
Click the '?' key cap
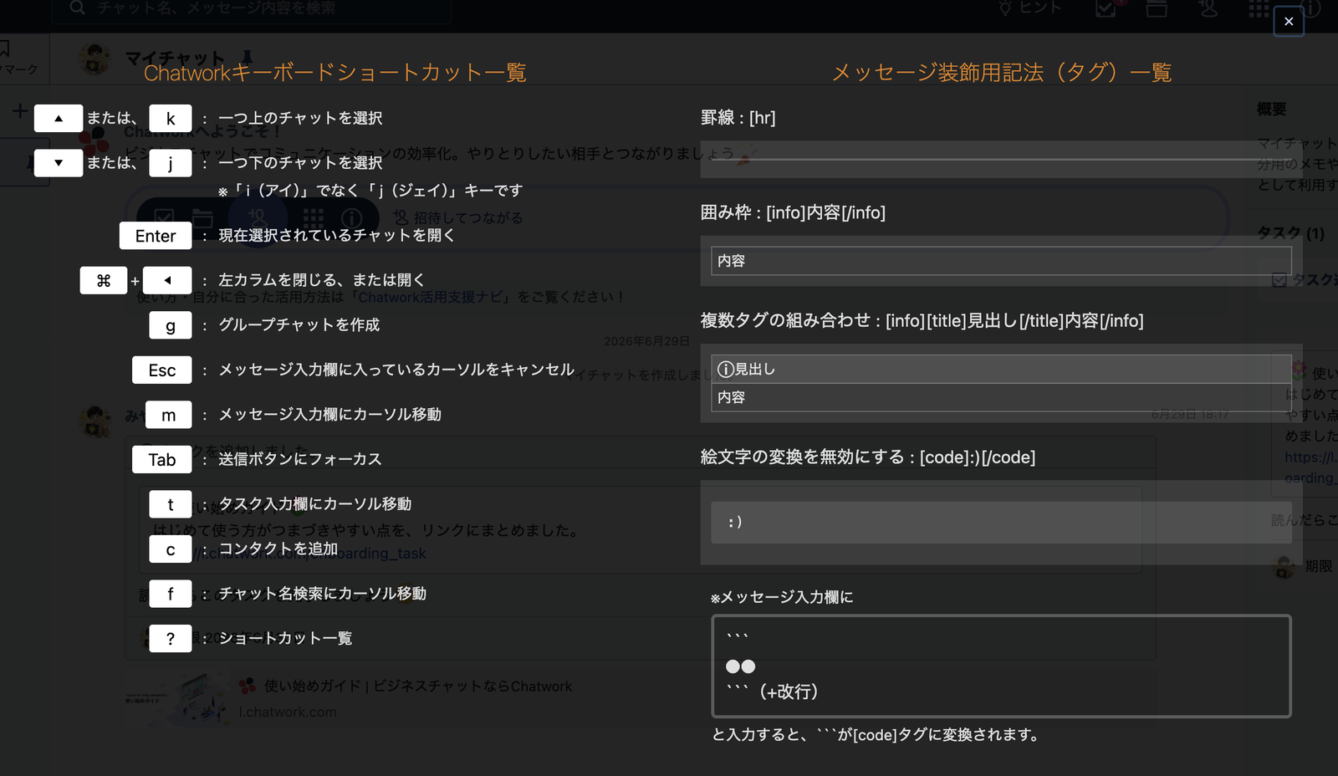171,638
